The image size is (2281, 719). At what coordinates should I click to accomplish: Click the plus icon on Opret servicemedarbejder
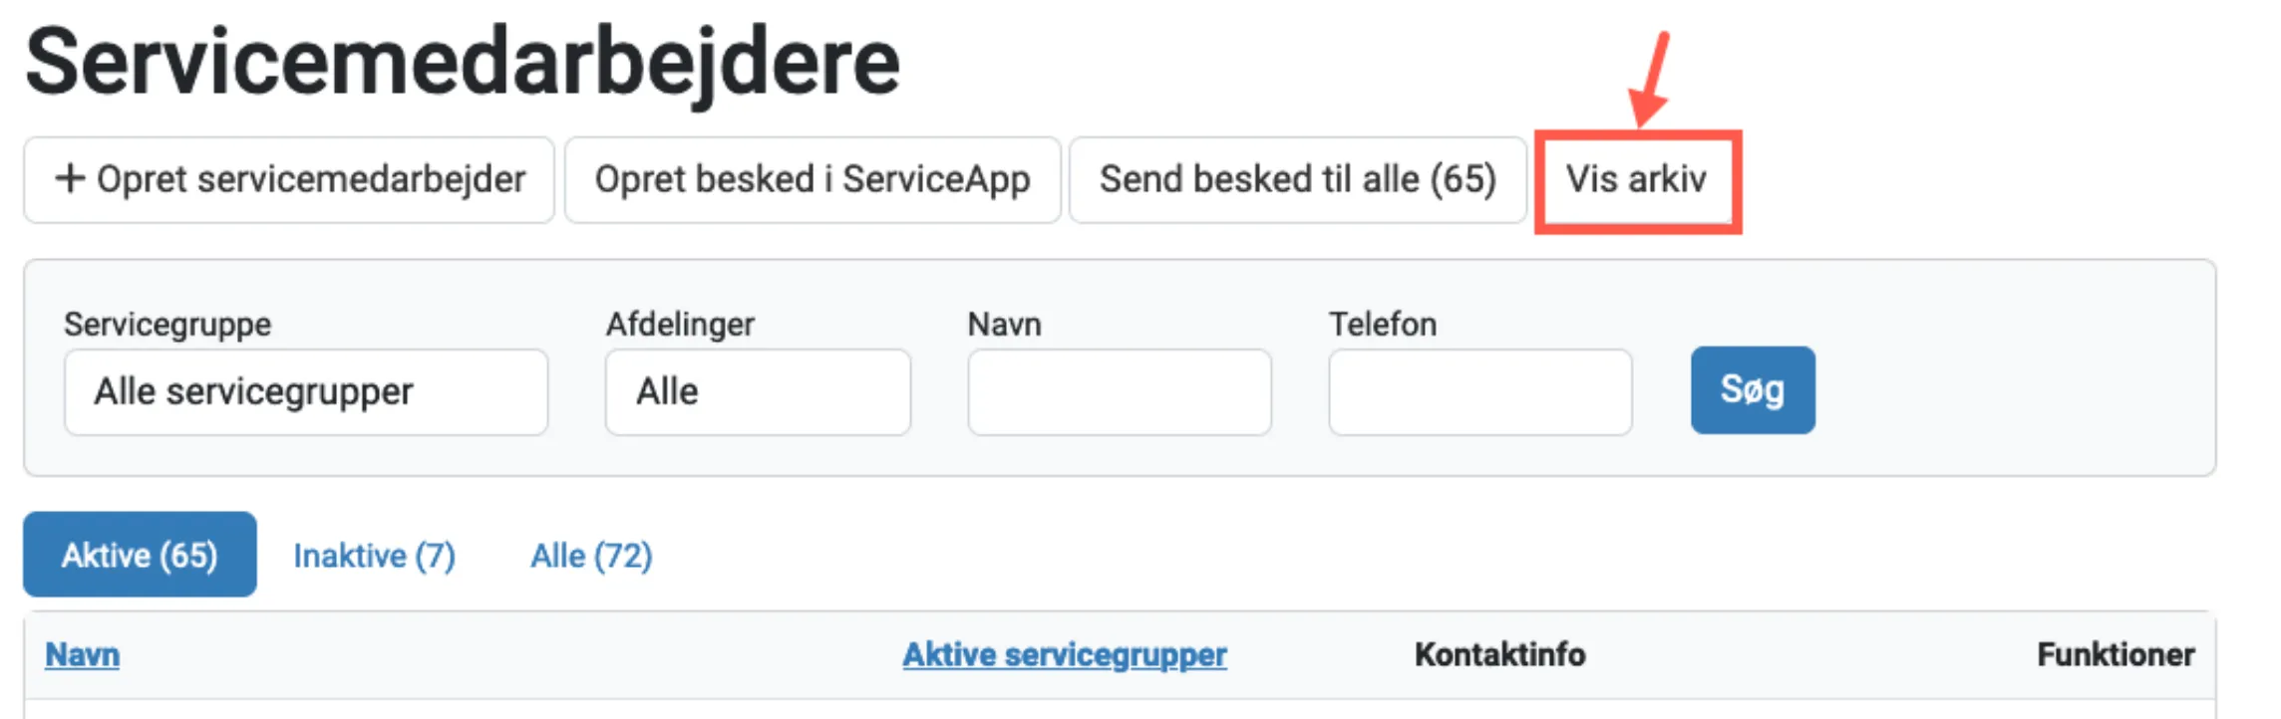tap(69, 179)
